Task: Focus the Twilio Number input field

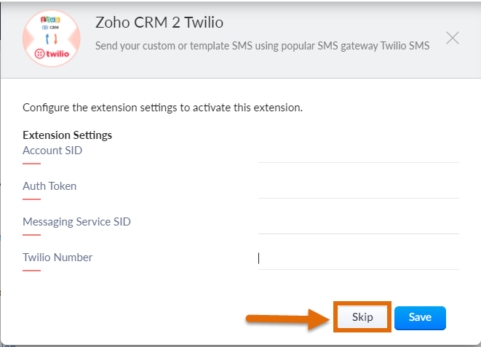Action: point(359,260)
